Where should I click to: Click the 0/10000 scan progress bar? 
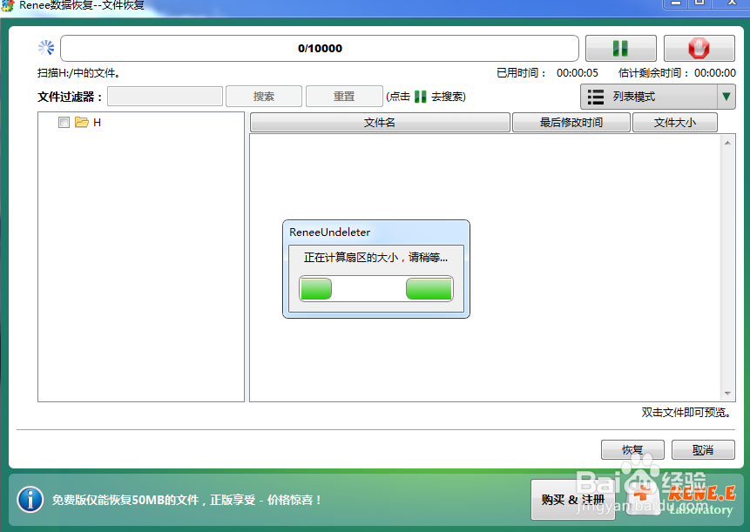click(320, 48)
